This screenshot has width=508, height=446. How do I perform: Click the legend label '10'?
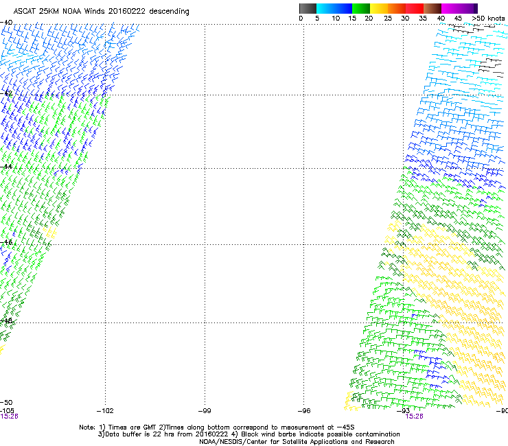tap(336, 19)
